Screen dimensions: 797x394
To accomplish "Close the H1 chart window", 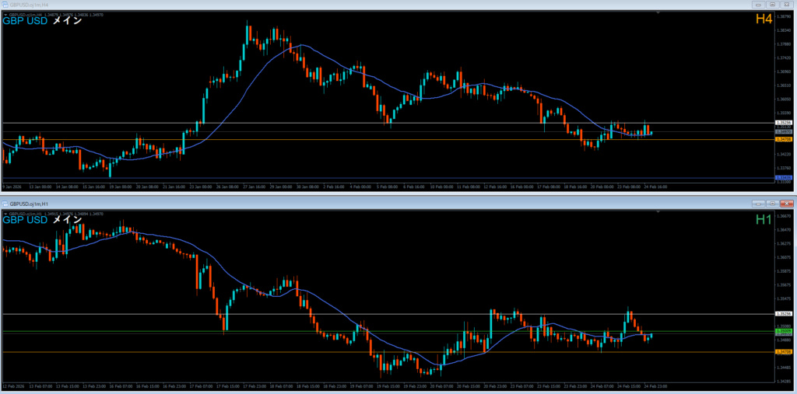I will (x=786, y=204).
